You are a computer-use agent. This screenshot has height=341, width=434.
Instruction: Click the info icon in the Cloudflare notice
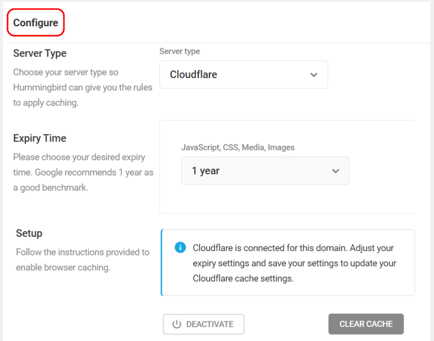181,248
